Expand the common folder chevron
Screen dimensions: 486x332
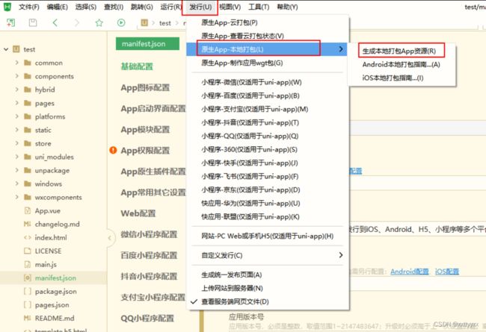[x=16, y=63]
